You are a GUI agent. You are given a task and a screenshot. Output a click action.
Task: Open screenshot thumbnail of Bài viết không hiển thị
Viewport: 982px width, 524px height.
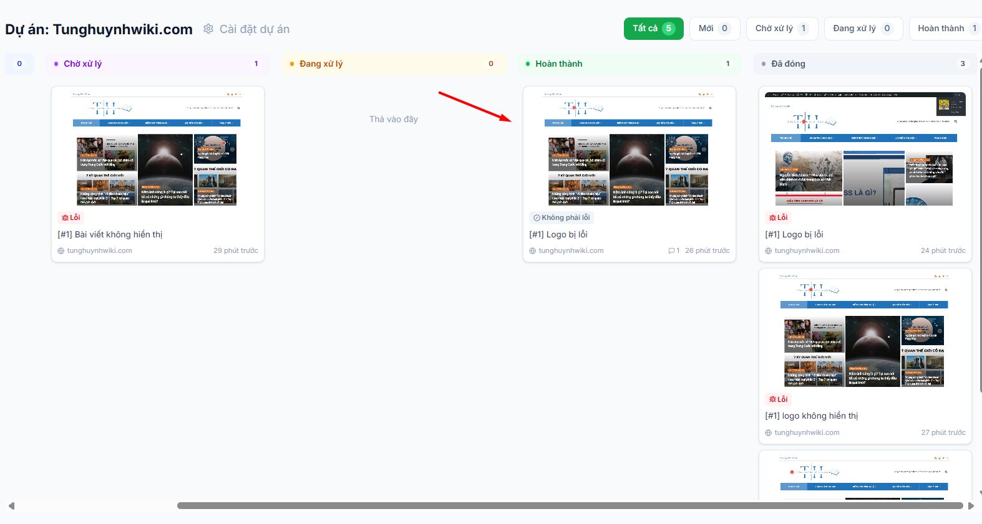157,149
